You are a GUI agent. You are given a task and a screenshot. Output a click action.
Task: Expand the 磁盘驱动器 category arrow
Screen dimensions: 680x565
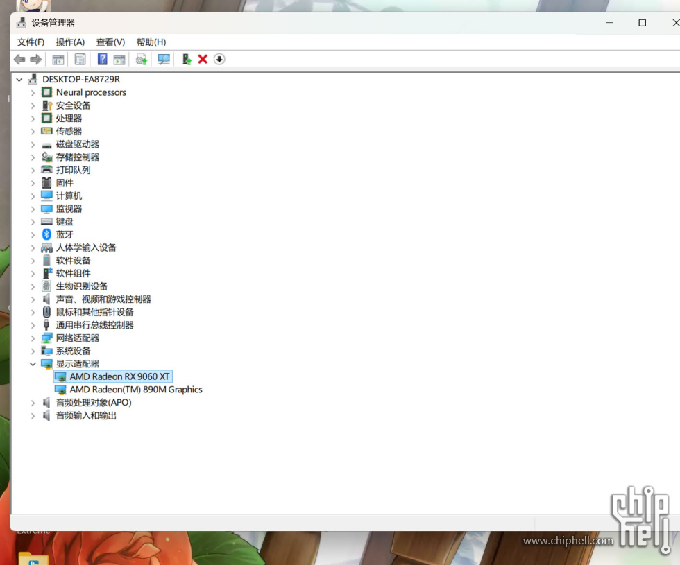33,145
